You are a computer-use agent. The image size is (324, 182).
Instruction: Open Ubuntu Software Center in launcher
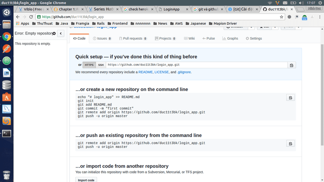(7, 97)
